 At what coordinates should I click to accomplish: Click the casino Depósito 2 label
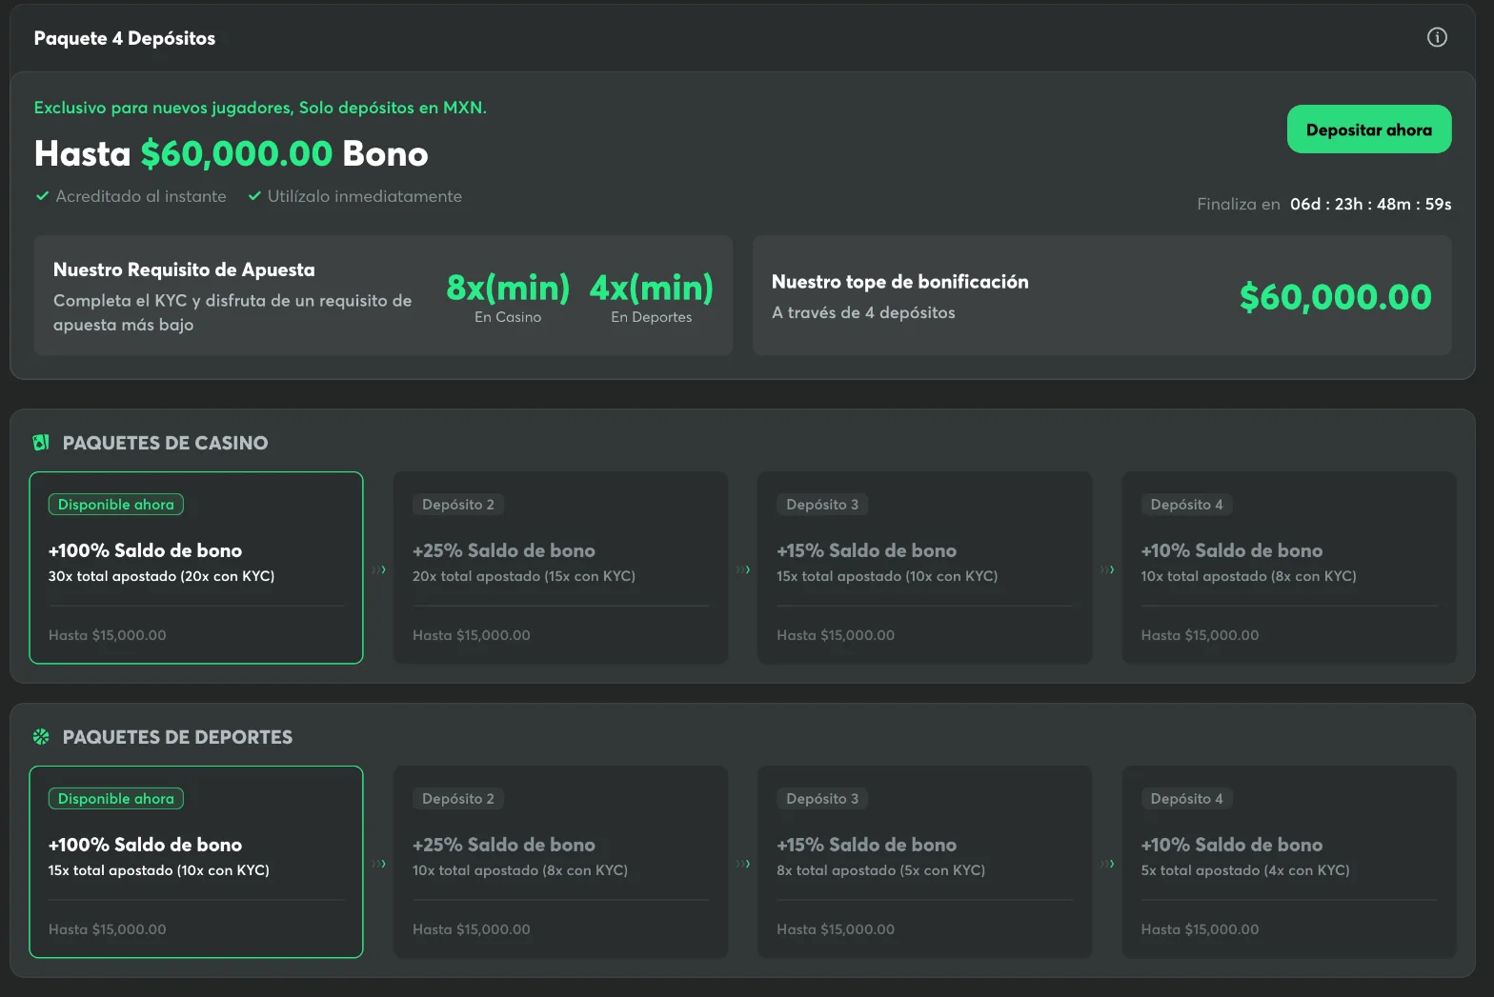click(458, 505)
